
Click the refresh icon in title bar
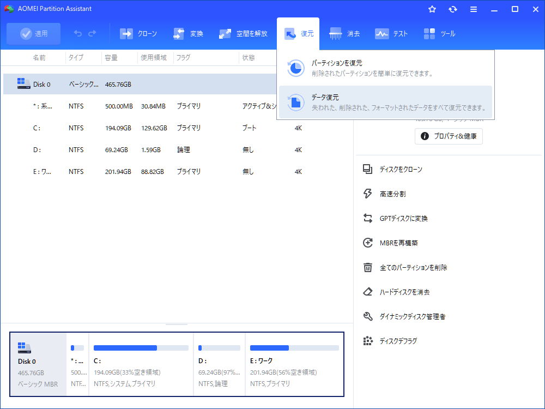(x=452, y=9)
